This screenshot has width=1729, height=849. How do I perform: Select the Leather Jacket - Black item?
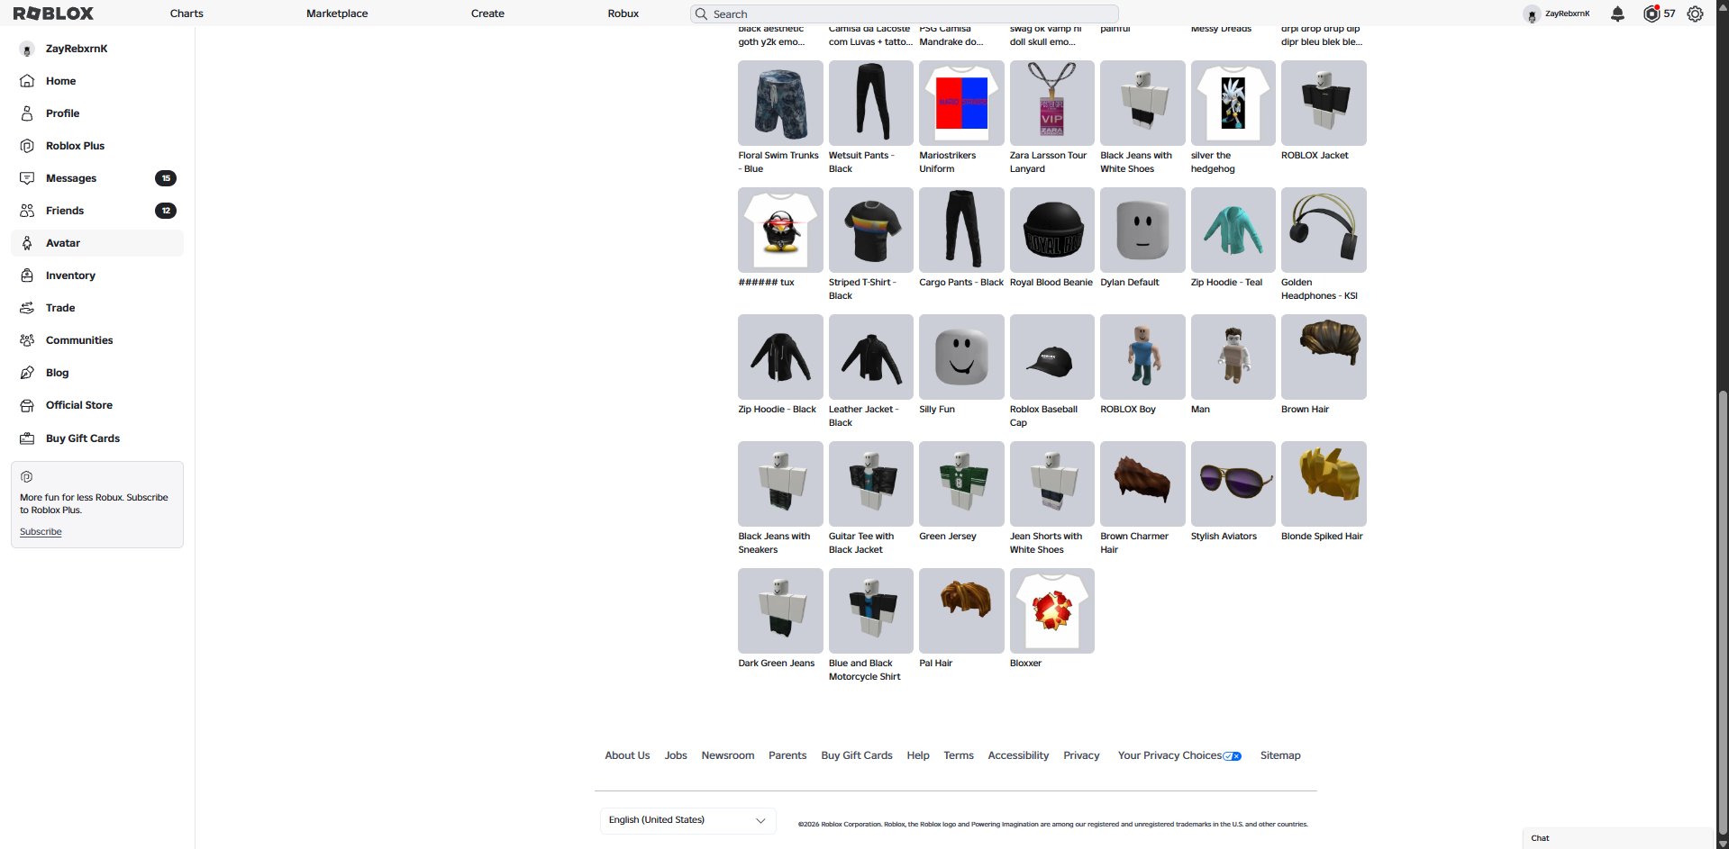point(871,357)
